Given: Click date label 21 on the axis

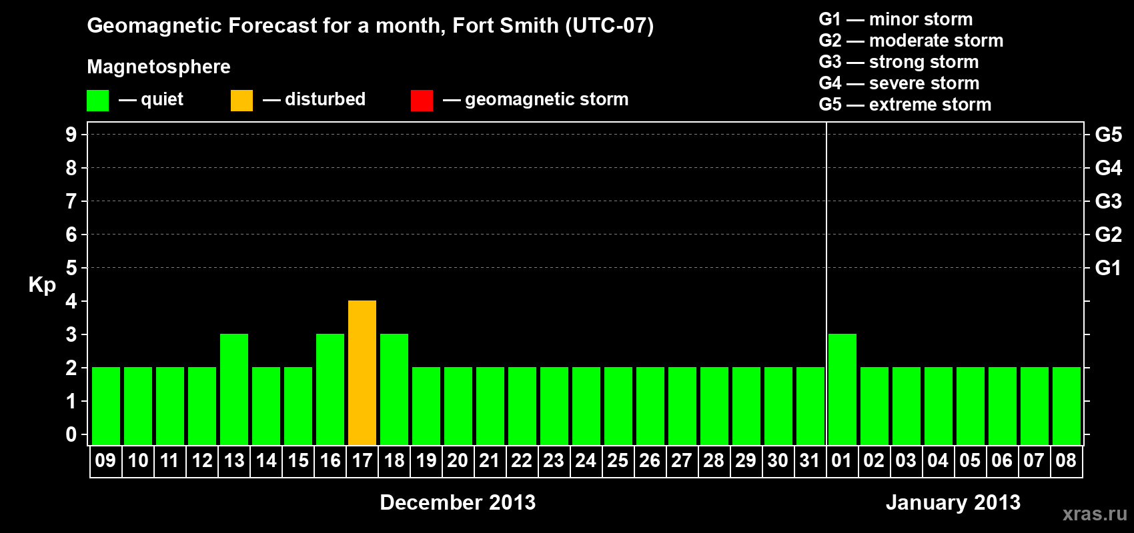Looking at the screenshot, I should [x=490, y=460].
